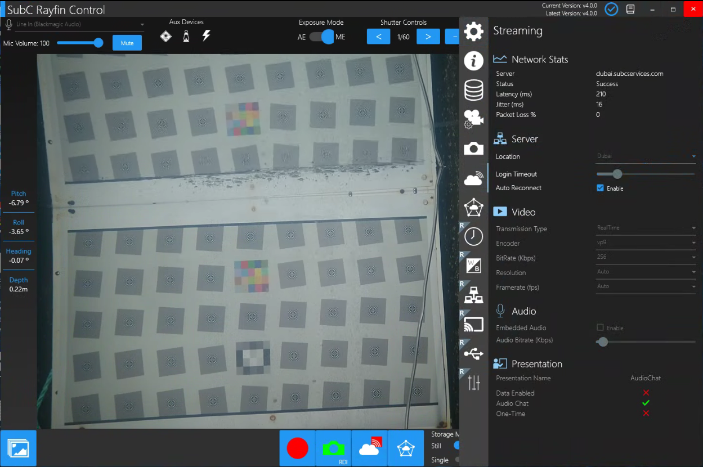The height and width of the screenshot is (467, 703).
Task: Switch to the streaming cloud sidebar tab
Action: point(473,179)
